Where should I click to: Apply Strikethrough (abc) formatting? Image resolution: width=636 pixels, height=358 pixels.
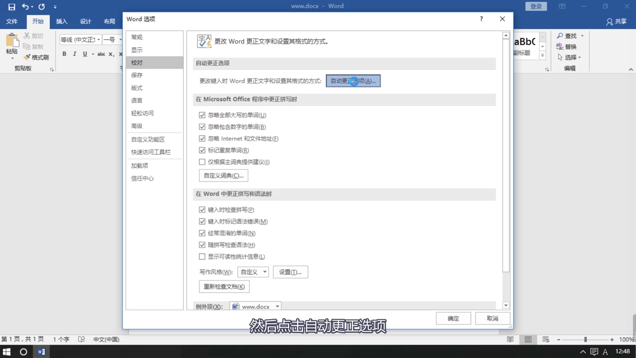[101, 54]
